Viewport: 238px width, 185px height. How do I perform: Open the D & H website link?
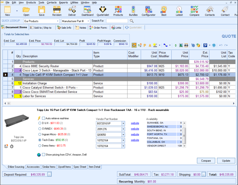(135, 123)
